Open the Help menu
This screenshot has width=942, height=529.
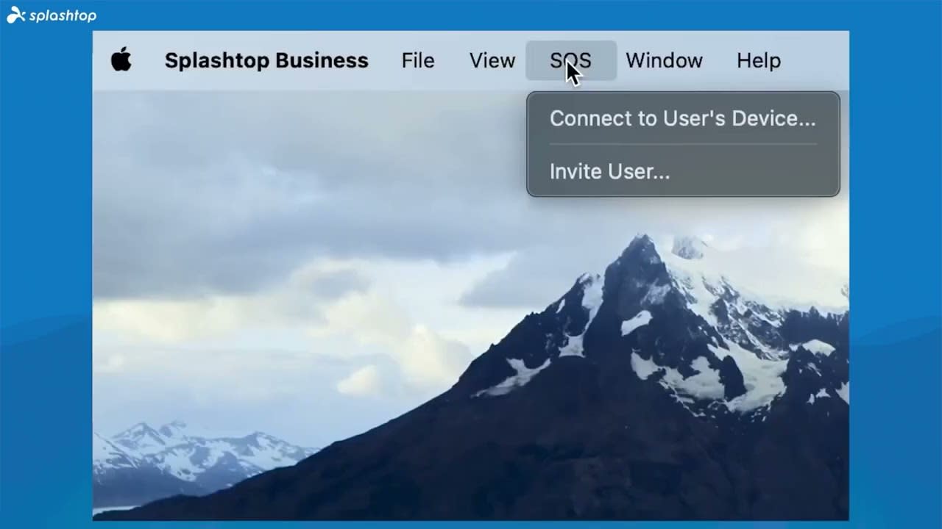(759, 60)
